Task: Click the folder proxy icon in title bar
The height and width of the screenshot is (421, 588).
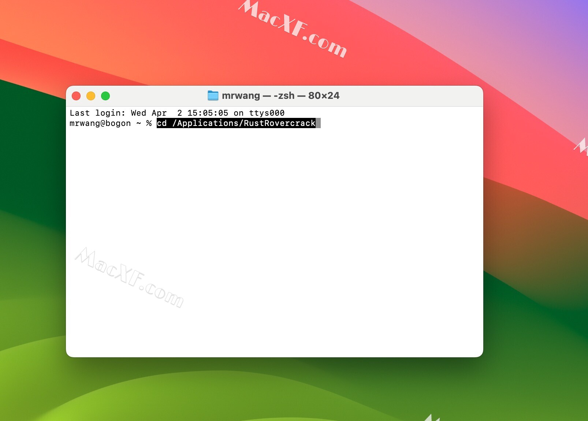Action: pos(213,96)
